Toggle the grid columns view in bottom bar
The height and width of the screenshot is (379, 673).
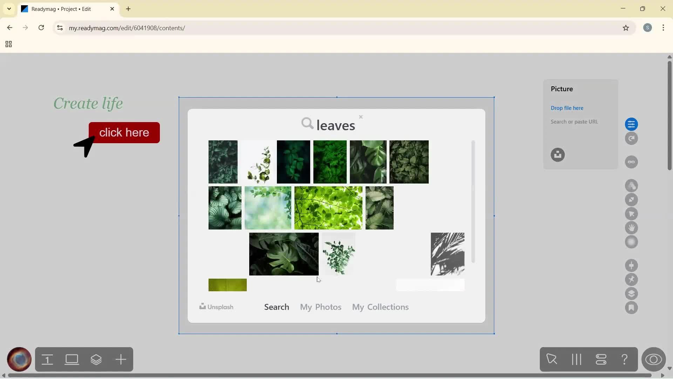coord(577,359)
